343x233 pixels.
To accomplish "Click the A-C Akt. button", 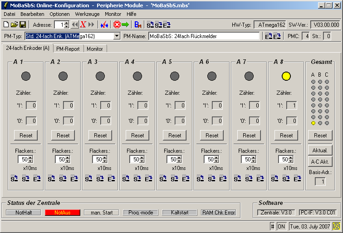I will click(320, 162).
